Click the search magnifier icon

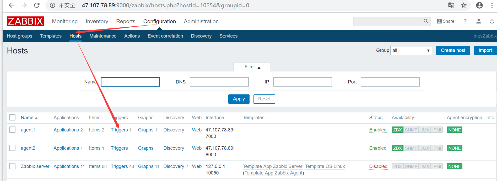(426, 21)
